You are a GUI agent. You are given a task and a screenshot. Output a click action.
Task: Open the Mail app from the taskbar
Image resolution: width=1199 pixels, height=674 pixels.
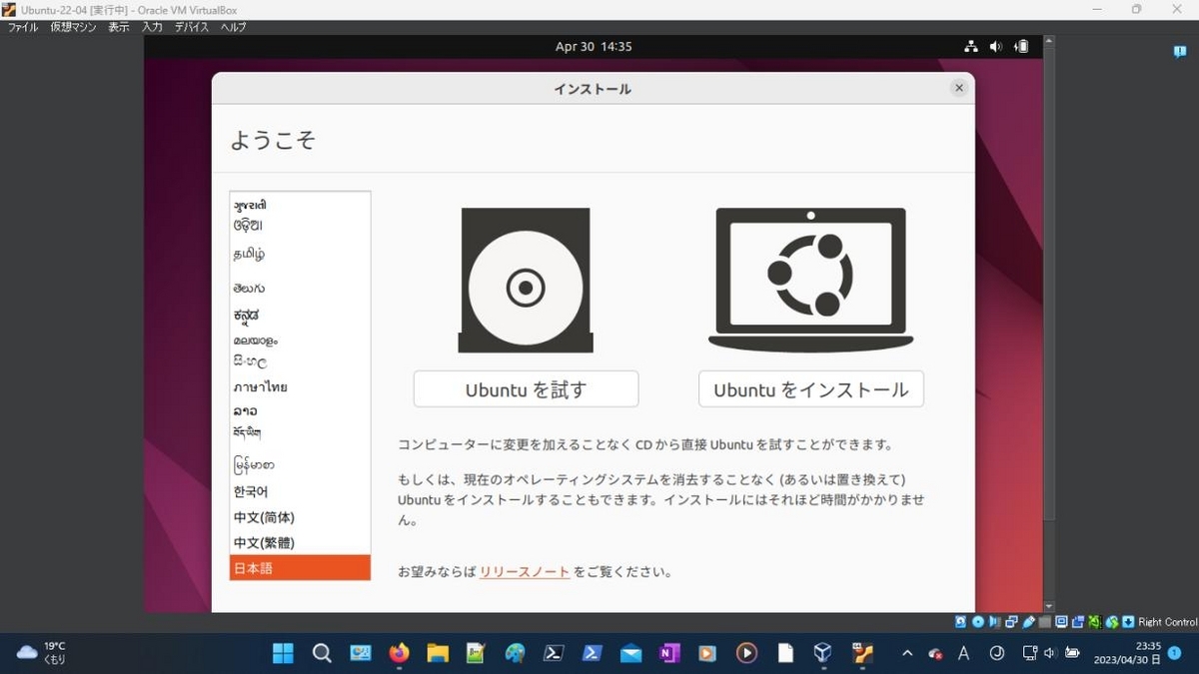(630, 653)
